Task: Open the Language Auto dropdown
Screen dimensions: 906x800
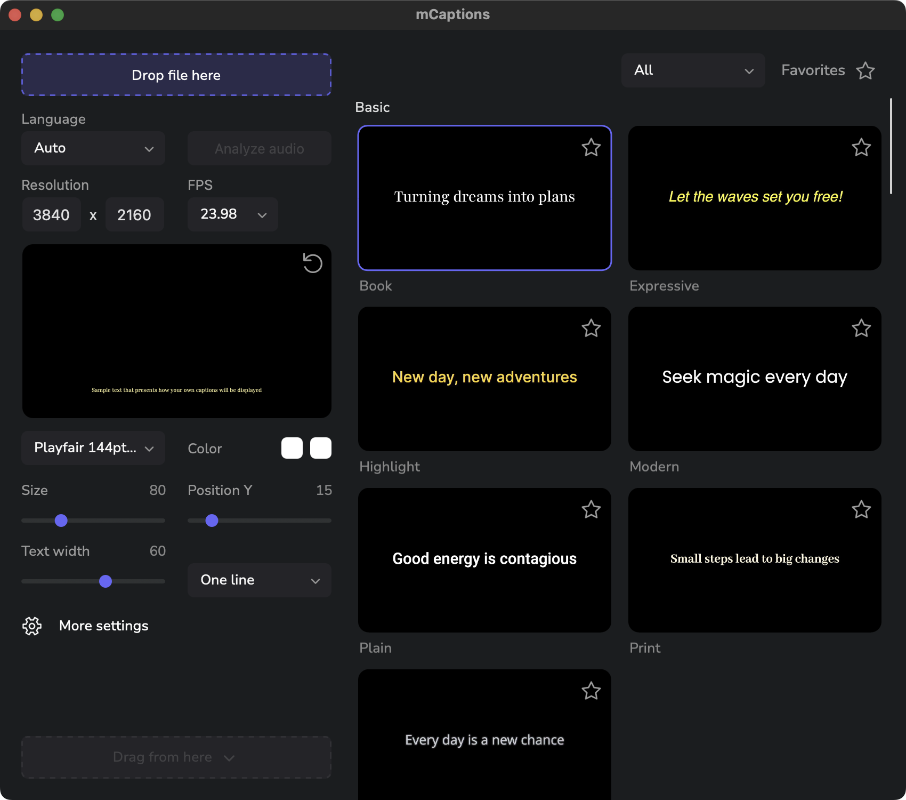Action: 93,148
